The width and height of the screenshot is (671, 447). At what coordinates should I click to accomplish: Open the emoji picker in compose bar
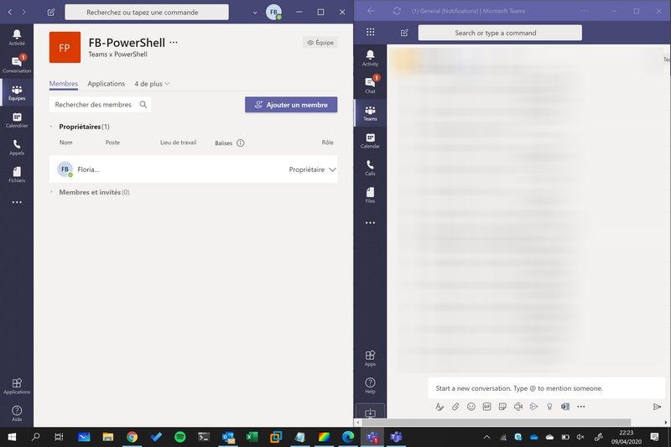tap(471, 407)
